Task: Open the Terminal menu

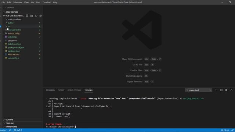Action: (47, 3)
